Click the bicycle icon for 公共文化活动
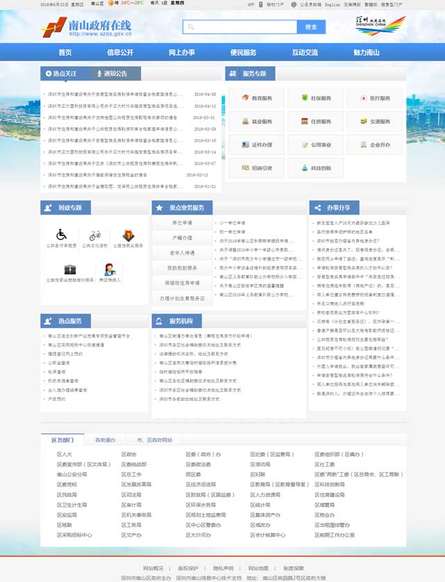This screenshot has width=445, height=582. (x=95, y=235)
